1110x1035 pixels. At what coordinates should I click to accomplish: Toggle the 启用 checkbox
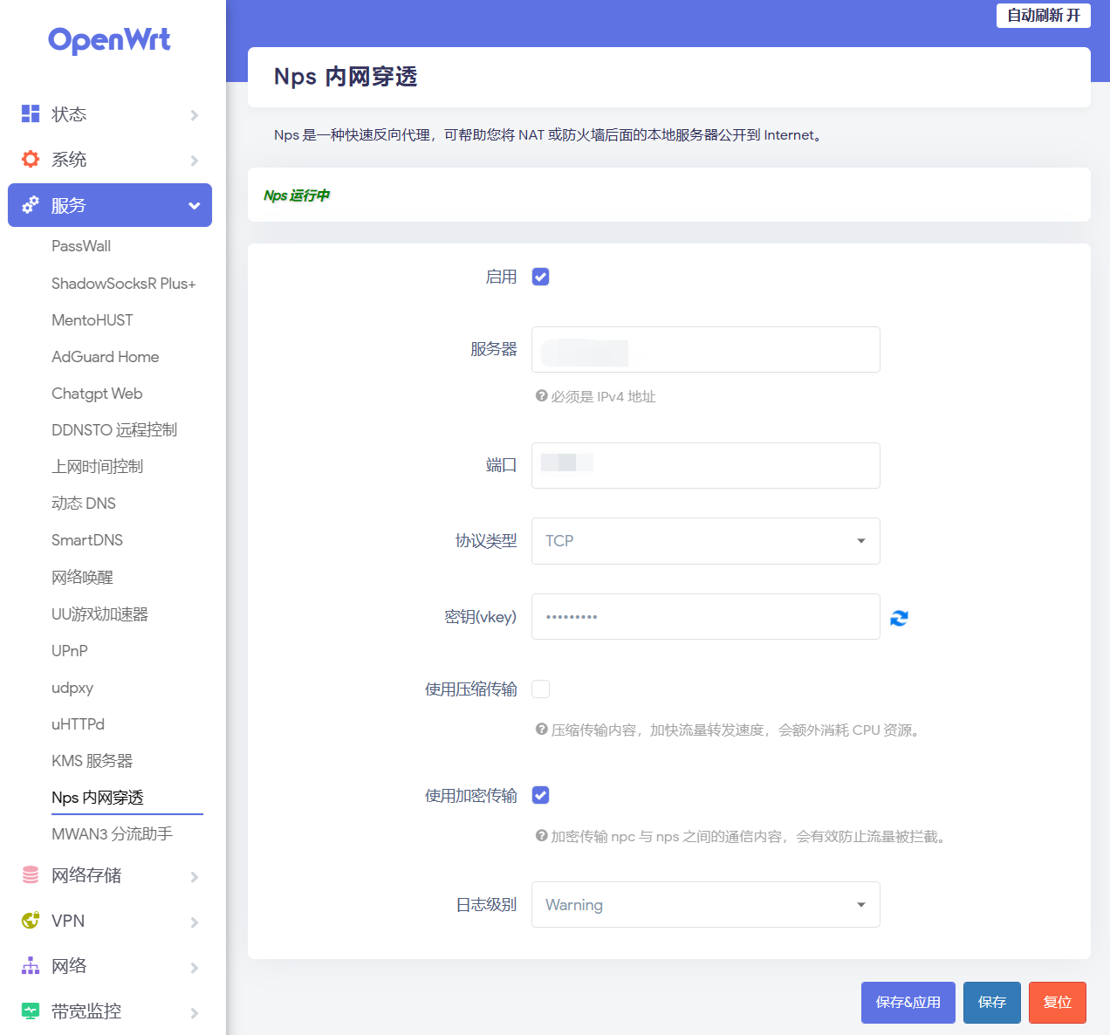(541, 277)
